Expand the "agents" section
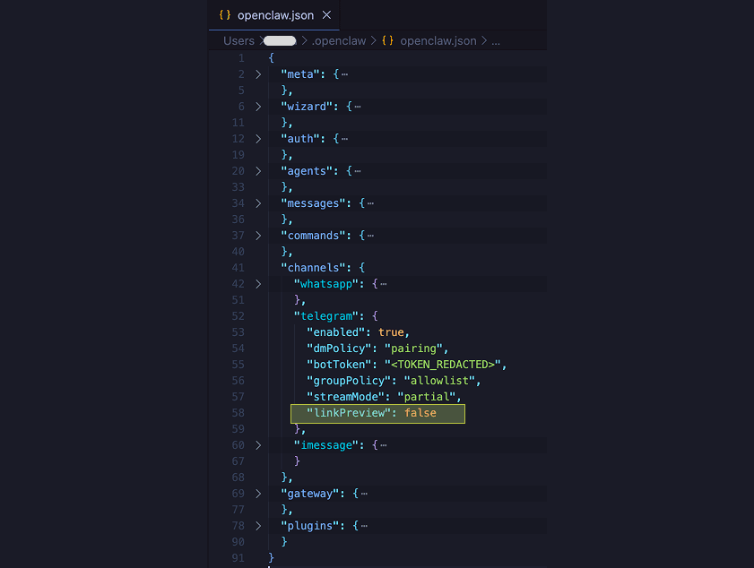This screenshot has width=754, height=568. (258, 170)
